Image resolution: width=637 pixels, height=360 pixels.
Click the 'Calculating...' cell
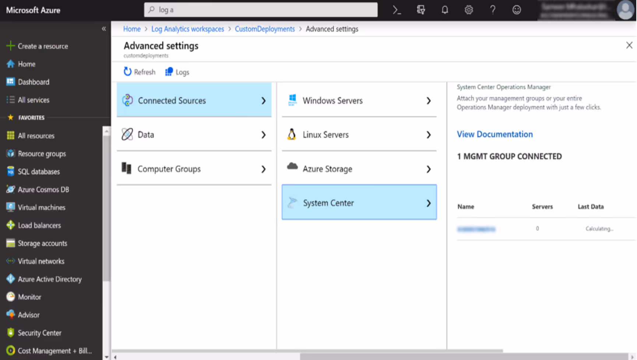click(x=599, y=229)
